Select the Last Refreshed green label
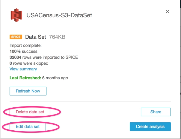181x139 pixels. pyautogui.click(x=25, y=78)
